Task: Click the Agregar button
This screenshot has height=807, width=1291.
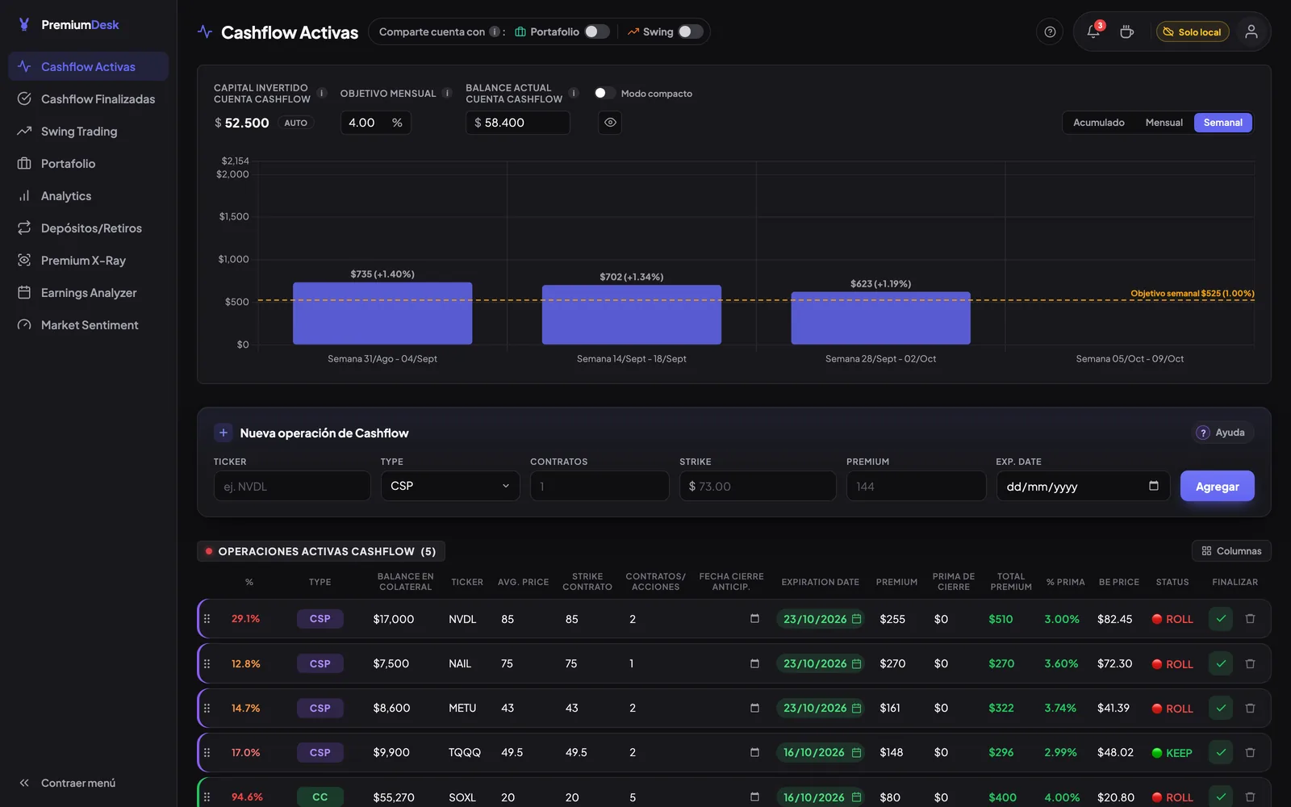Action: 1217,486
